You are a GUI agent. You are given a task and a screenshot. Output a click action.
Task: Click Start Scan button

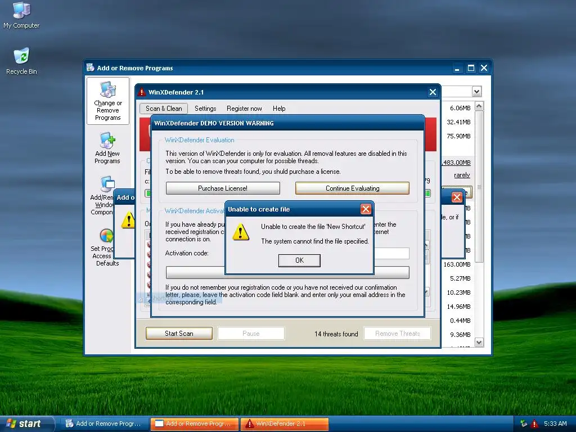[x=179, y=333]
